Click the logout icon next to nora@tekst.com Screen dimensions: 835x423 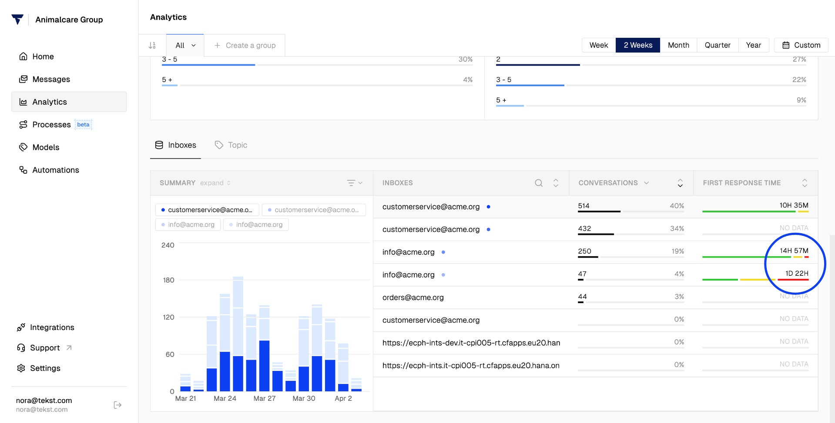click(117, 405)
